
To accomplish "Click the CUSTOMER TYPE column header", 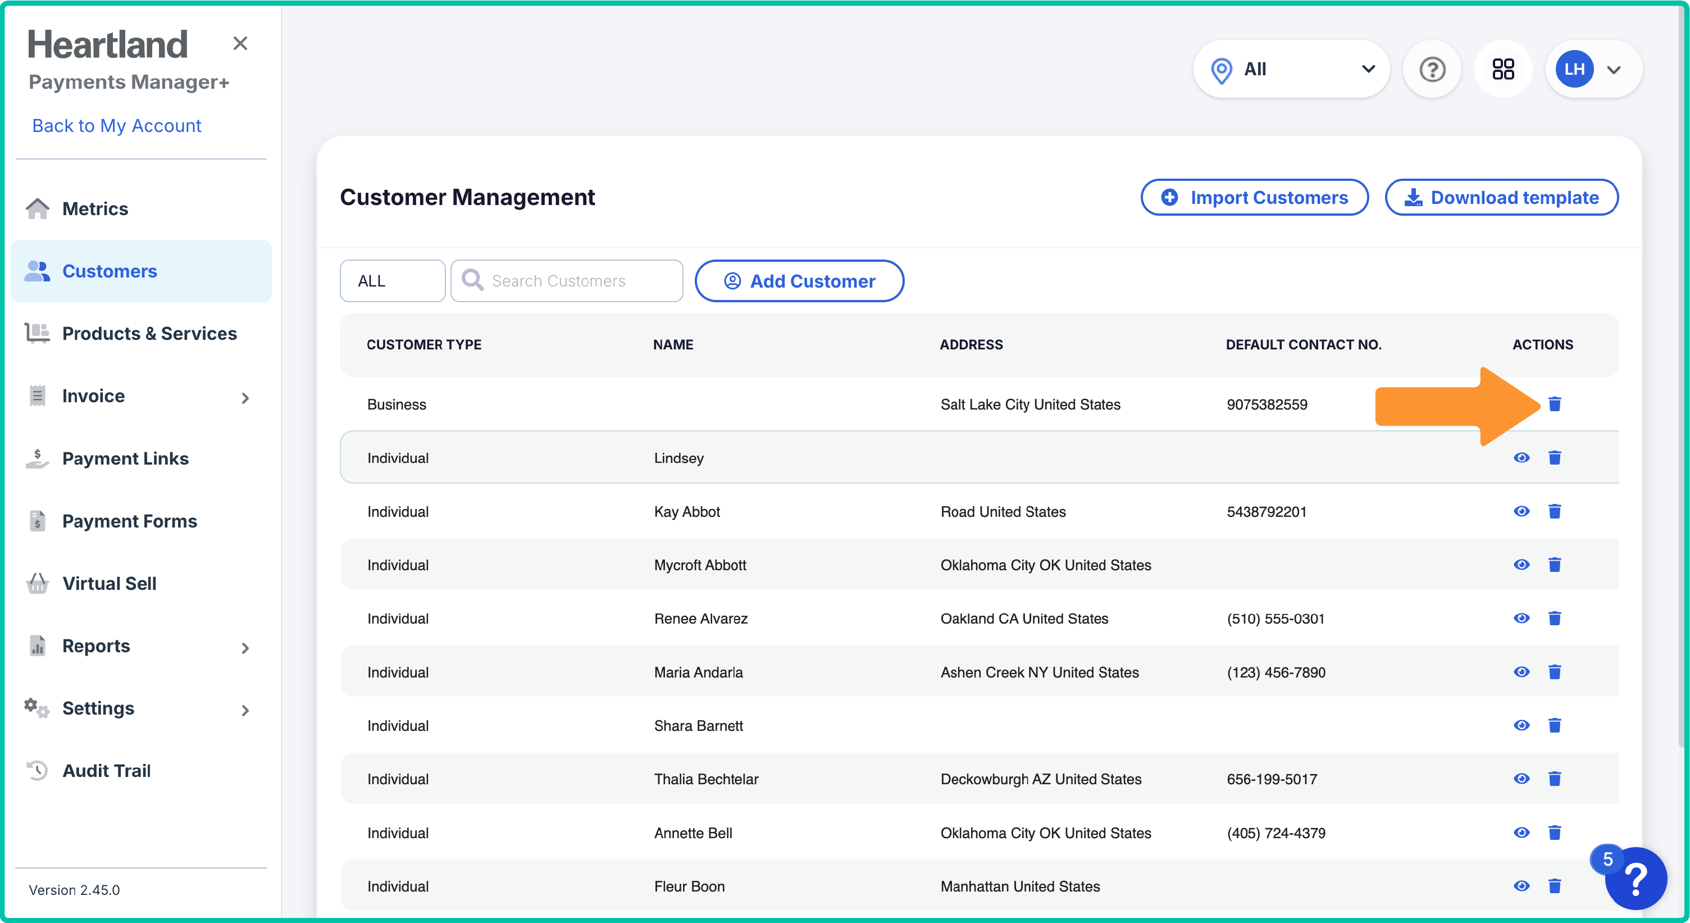I will [x=424, y=344].
